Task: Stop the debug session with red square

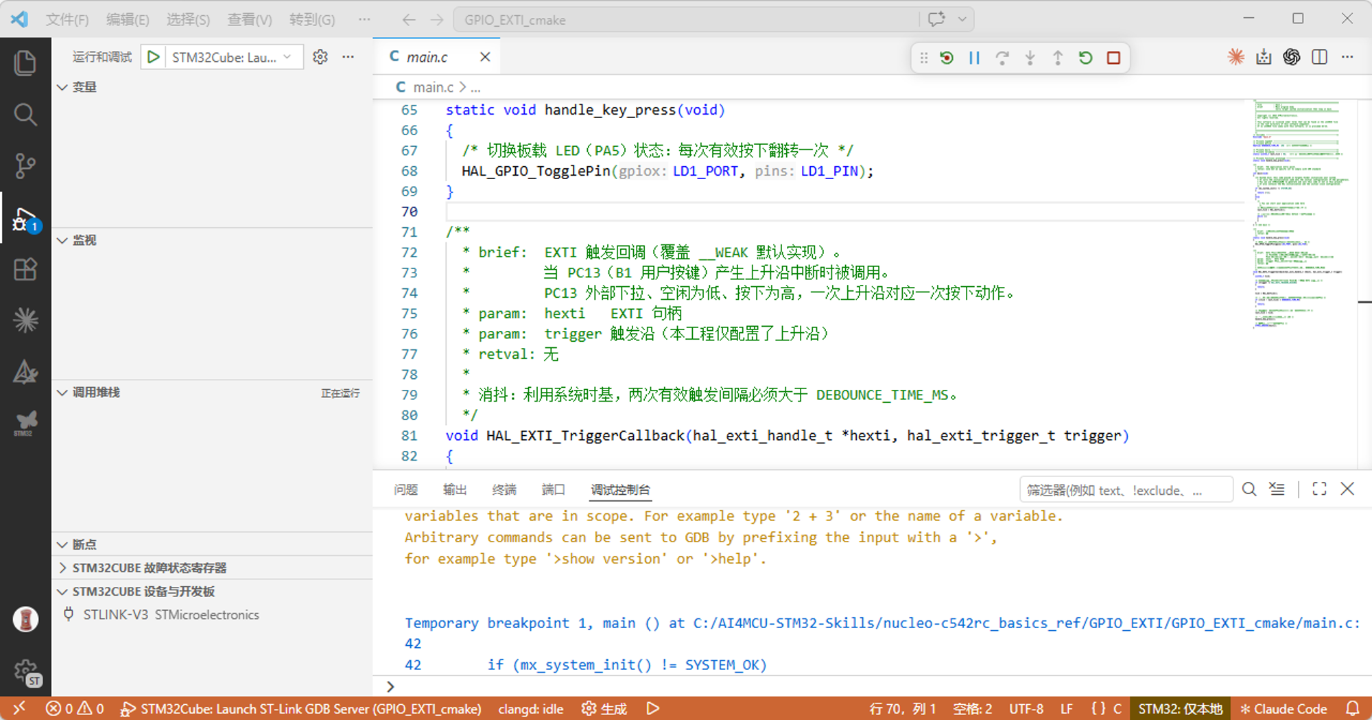Action: tap(1113, 58)
